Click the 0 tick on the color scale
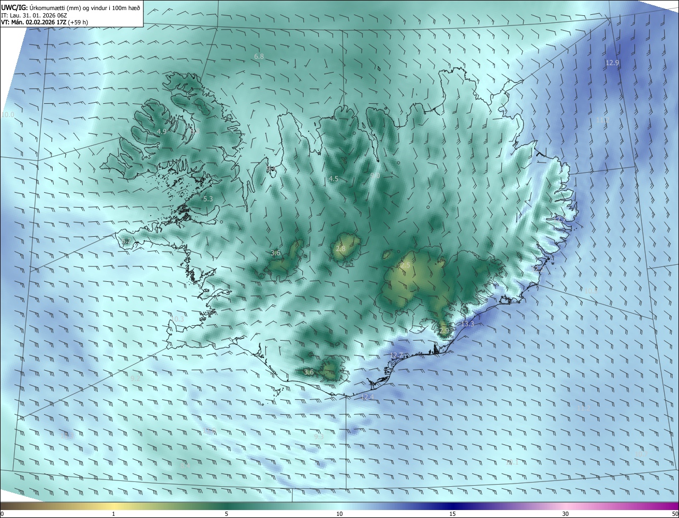This screenshot has width=679, height=518. [2, 514]
